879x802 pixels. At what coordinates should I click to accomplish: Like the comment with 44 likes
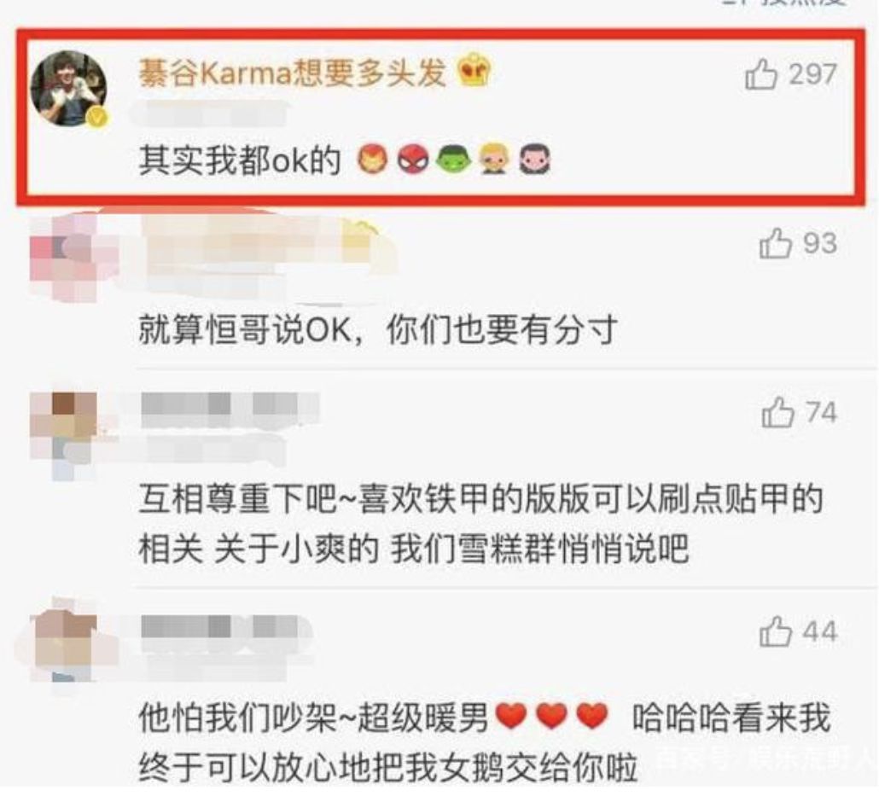click(x=775, y=631)
